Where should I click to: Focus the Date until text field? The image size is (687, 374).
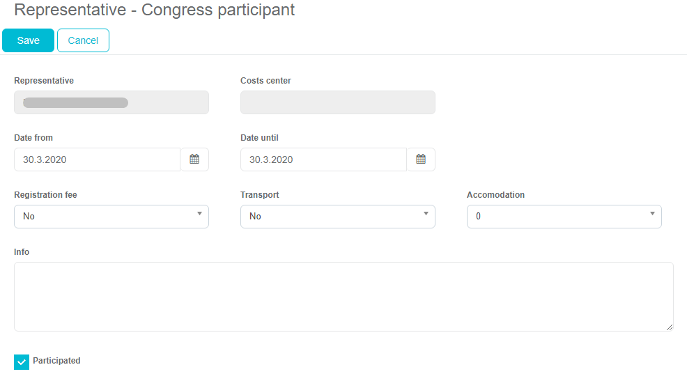pos(323,159)
